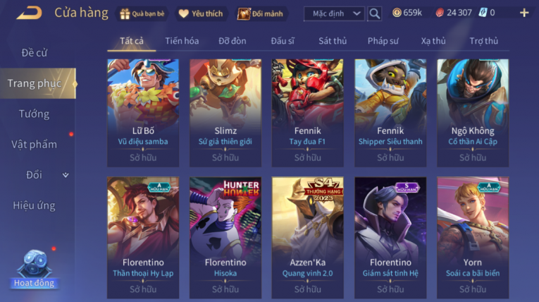Open Yêu thích heart favorites
Viewport: 539px width, 302px height.
pos(201,14)
